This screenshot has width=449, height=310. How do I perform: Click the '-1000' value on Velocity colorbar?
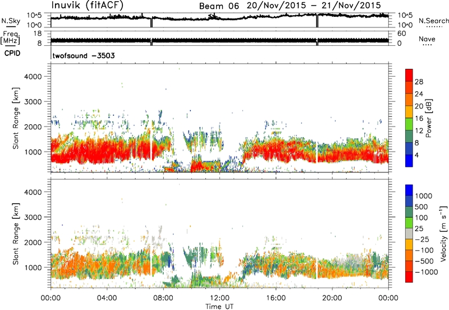pyautogui.click(x=426, y=272)
